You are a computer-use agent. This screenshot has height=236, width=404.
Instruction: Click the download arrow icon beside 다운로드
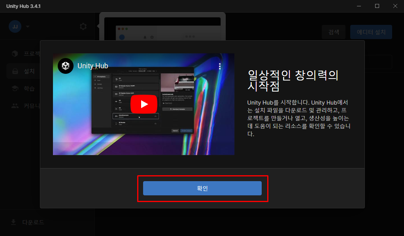pyautogui.click(x=13, y=222)
